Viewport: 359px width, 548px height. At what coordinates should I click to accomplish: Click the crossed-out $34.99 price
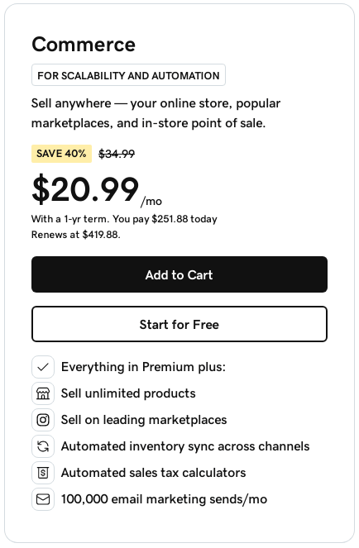point(117,154)
